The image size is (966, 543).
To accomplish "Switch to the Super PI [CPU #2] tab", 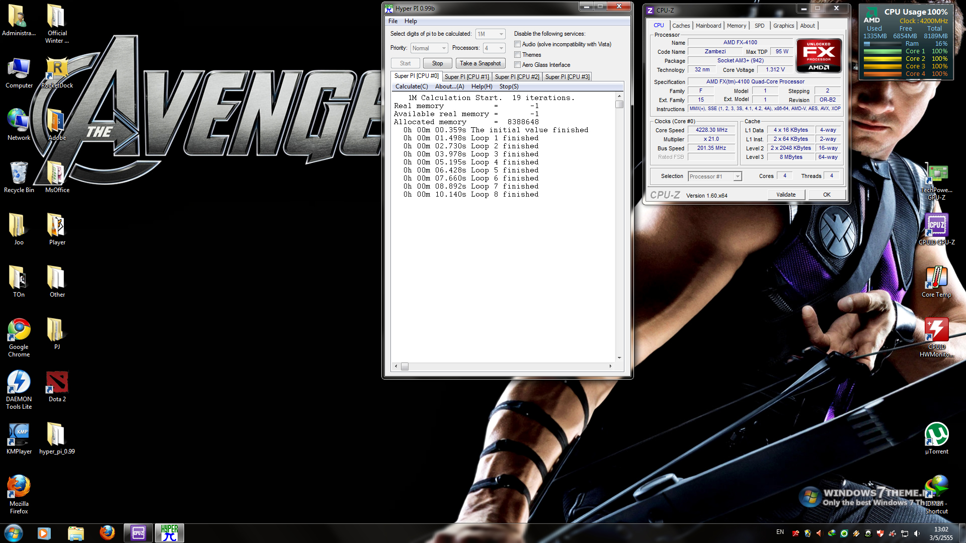I will (517, 77).
